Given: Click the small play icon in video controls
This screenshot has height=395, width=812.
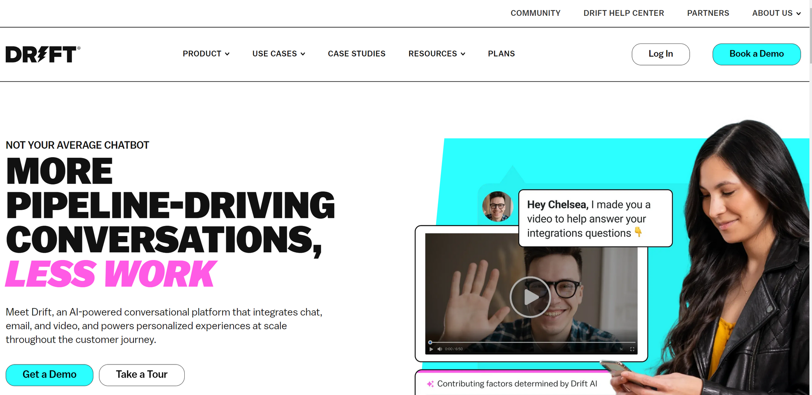Looking at the screenshot, I should click(431, 349).
